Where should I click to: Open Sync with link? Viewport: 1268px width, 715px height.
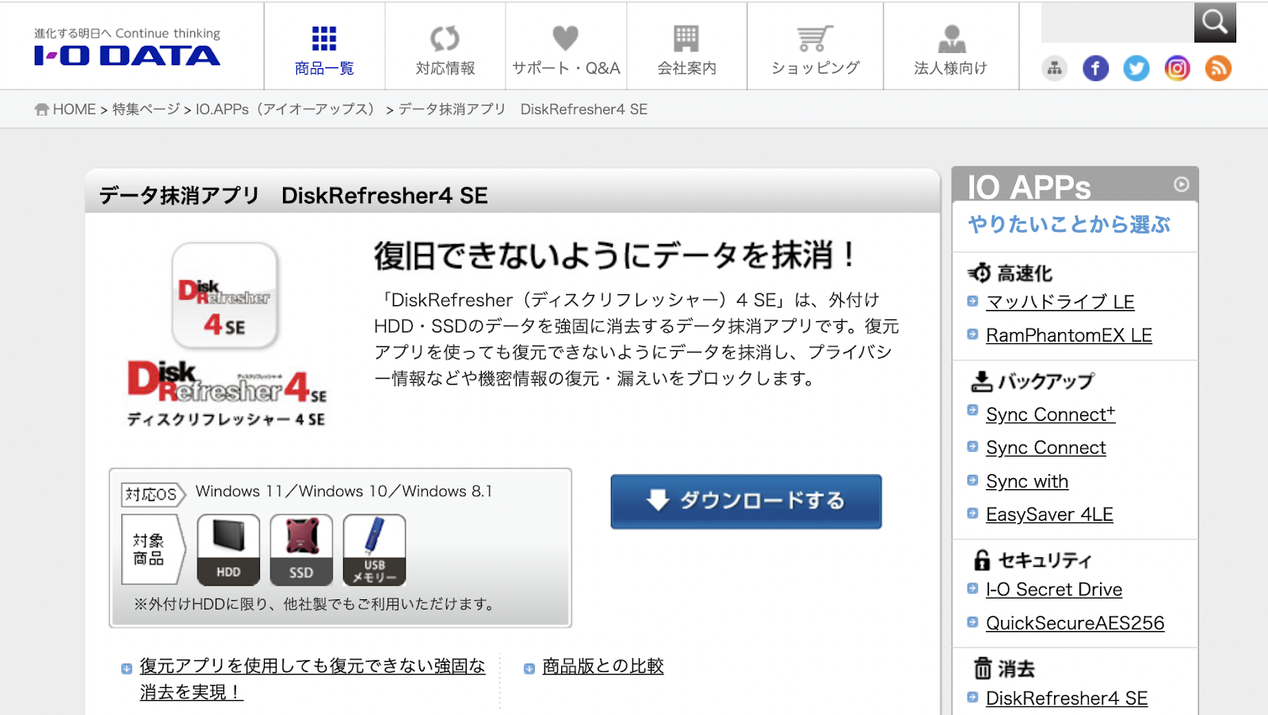pyautogui.click(x=1027, y=481)
